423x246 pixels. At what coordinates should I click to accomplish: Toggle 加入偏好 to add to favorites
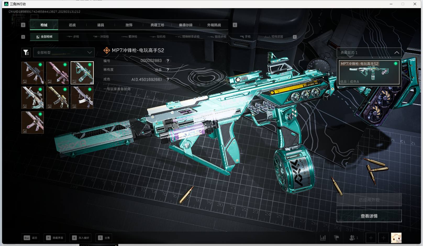click(x=81, y=238)
